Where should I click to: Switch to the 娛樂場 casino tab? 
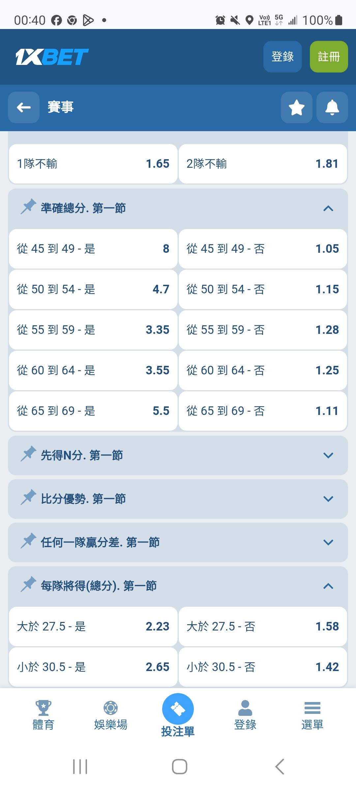coord(110,714)
